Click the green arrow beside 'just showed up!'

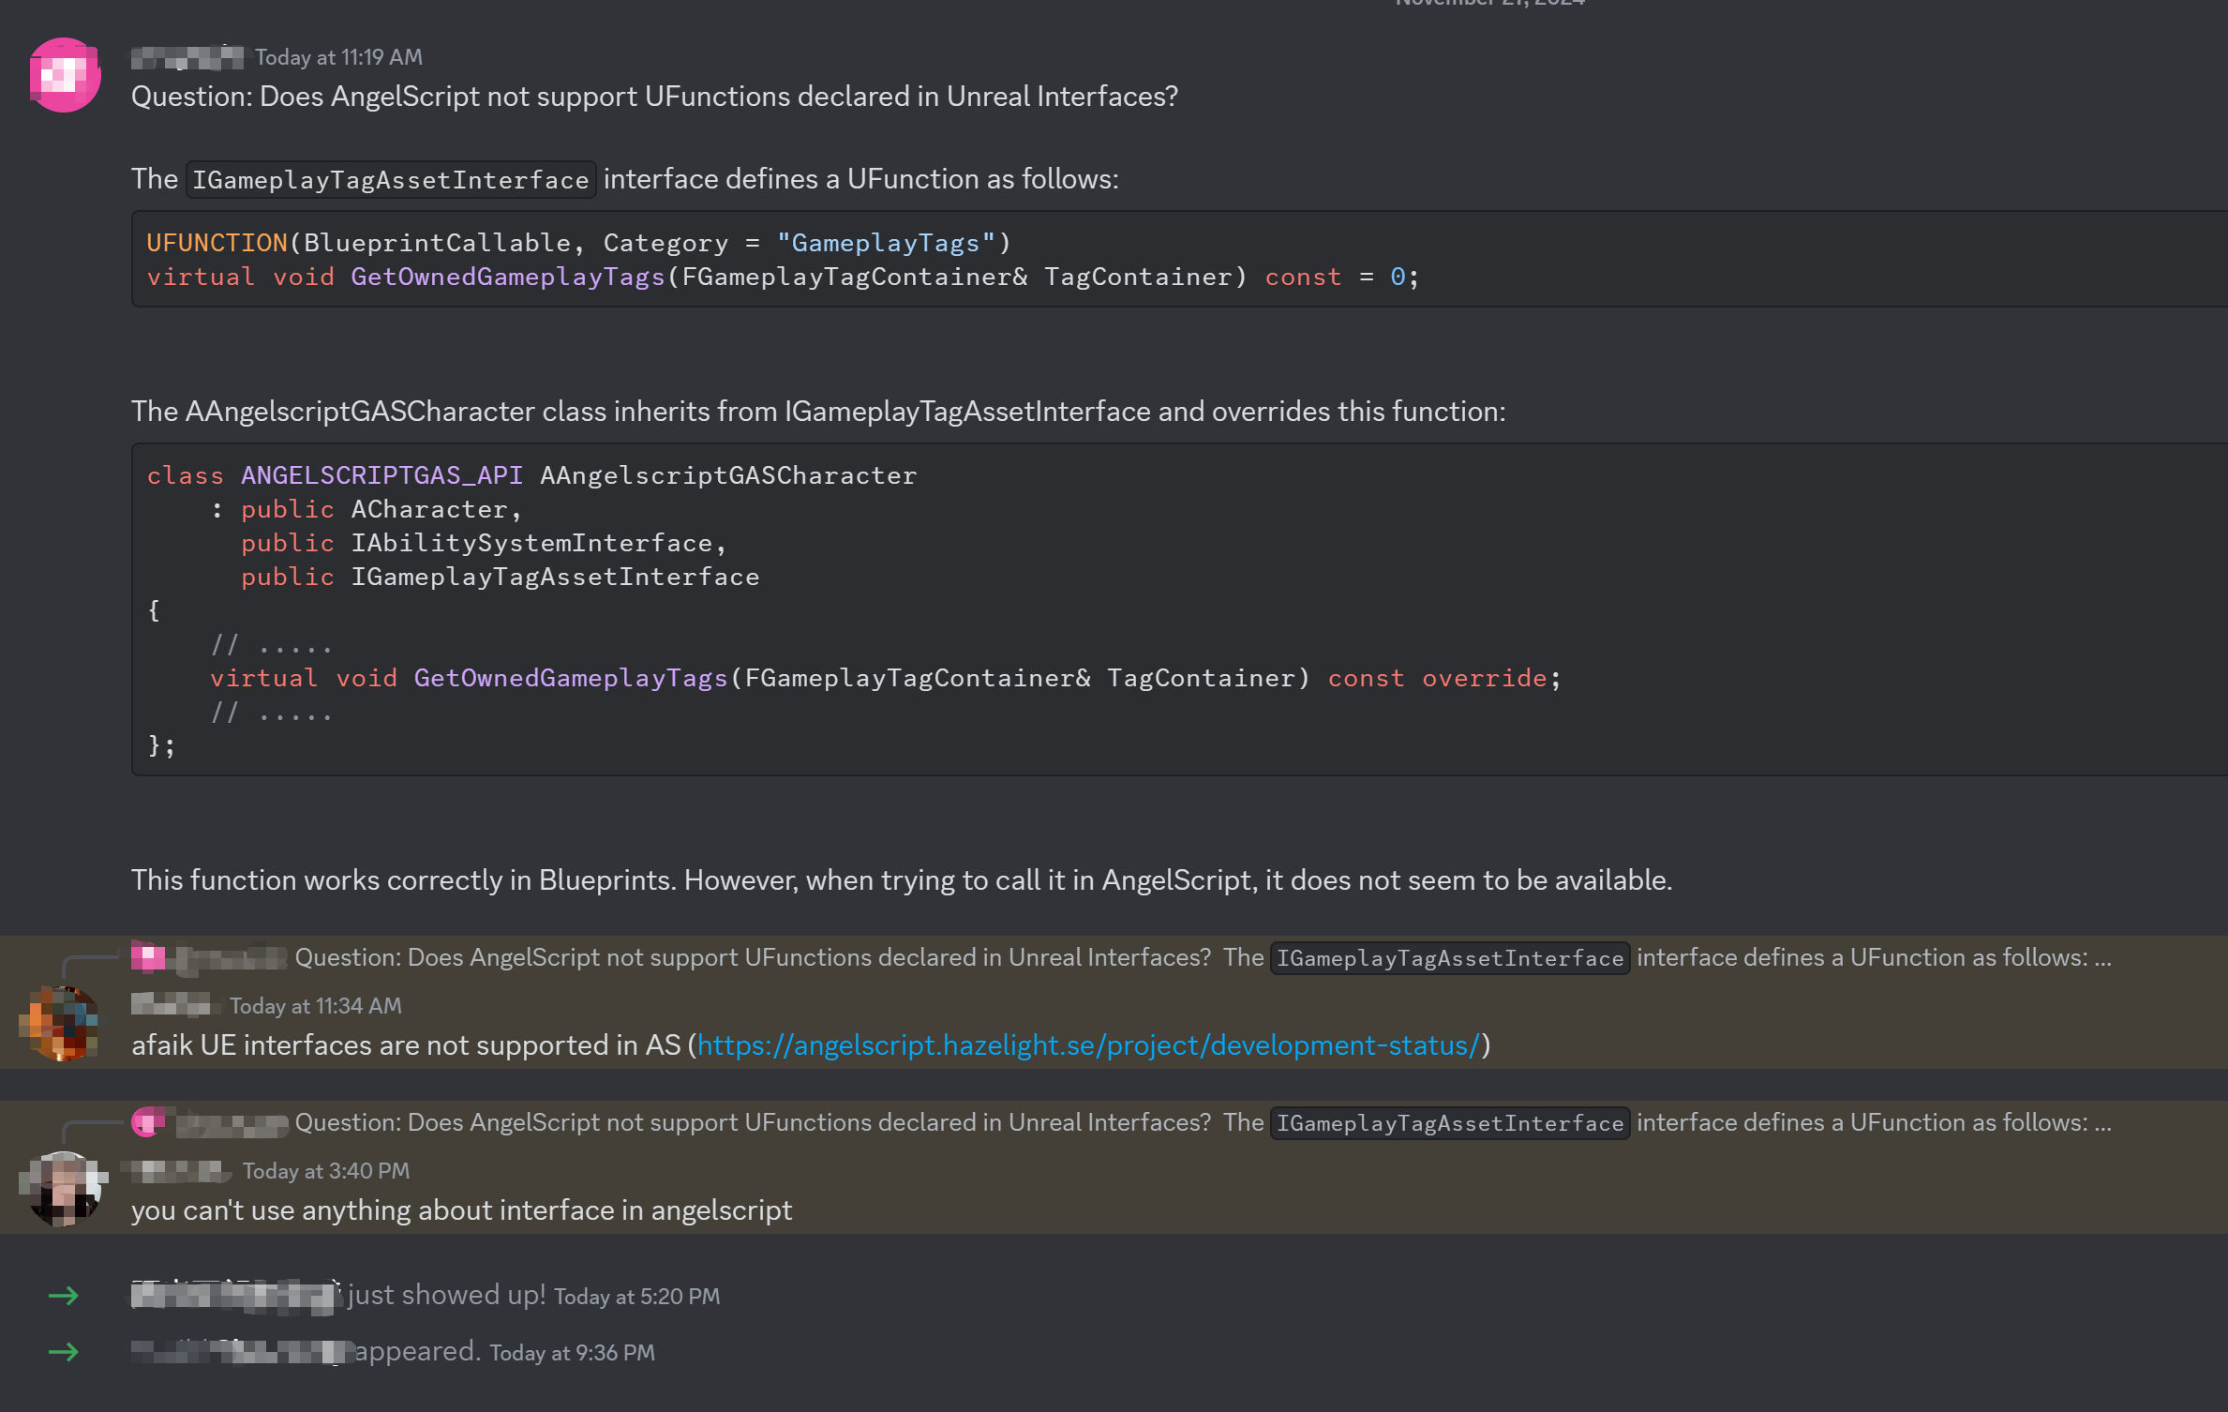click(x=64, y=1296)
